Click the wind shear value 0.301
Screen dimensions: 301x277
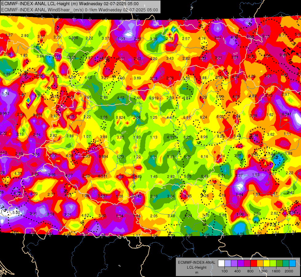(103, 176)
